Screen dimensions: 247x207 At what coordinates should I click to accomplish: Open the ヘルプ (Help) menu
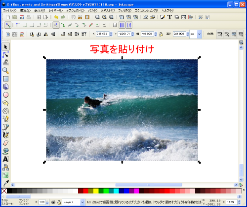(167, 10)
